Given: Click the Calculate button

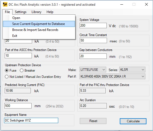Looking at the screenshot, I should tap(133, 121).
